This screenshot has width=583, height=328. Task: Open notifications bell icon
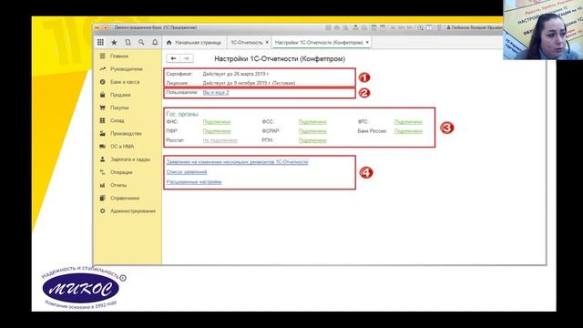(x=155, y=43)
